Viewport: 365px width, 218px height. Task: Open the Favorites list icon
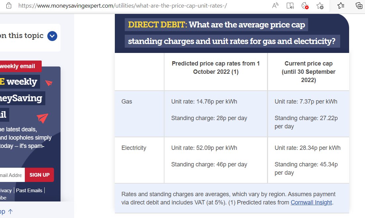point(341,6)
